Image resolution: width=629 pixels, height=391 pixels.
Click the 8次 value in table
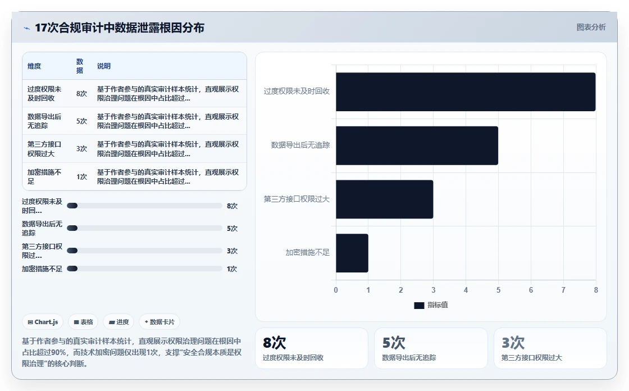[x=82, y=93]
